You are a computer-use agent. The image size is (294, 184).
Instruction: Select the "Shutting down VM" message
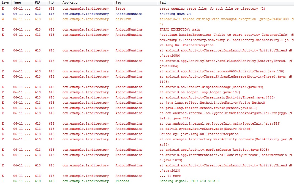click(x=175, y=14)
